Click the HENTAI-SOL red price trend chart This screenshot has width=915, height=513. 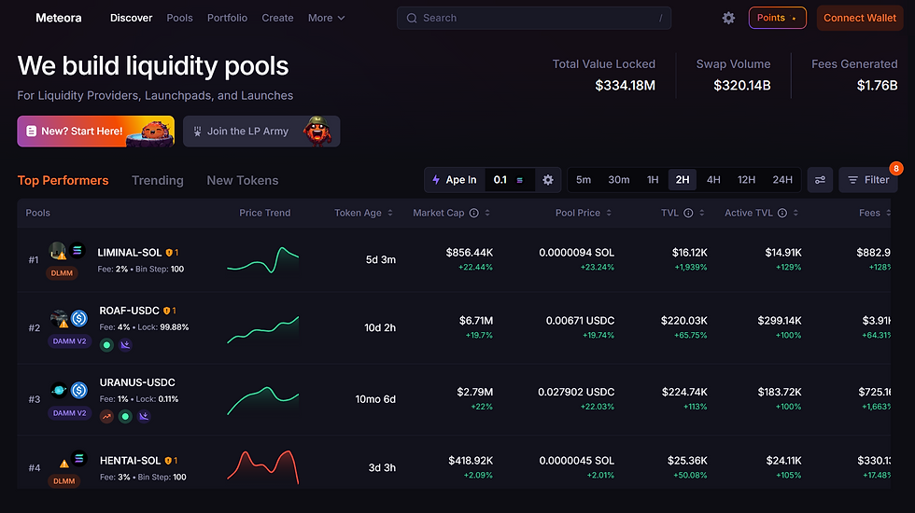coord(262,467)
